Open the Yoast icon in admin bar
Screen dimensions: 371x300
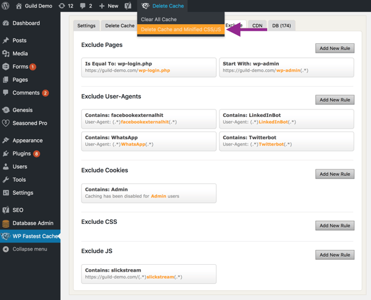point(128,6)
